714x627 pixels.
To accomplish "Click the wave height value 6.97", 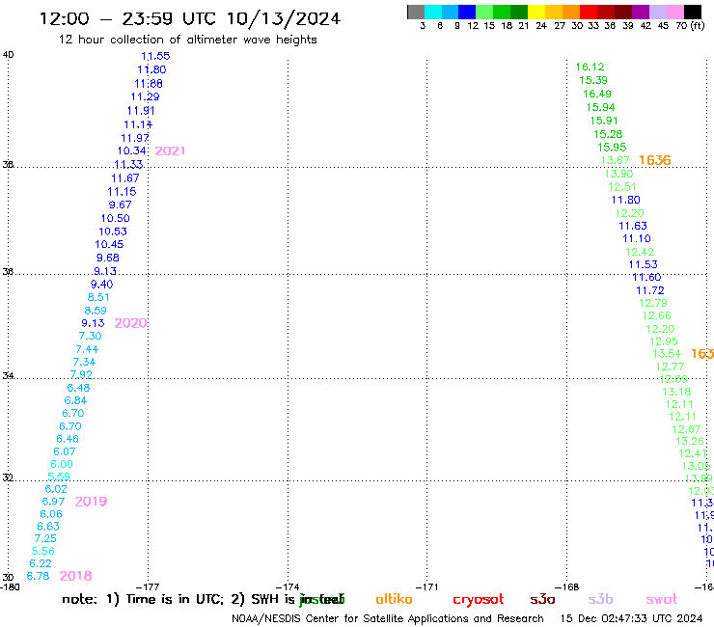I will point(53,502).
